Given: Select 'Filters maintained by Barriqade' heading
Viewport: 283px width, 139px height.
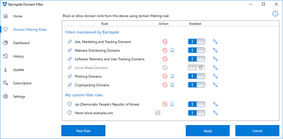Looking at the screenshot, I should coord(92,32).
